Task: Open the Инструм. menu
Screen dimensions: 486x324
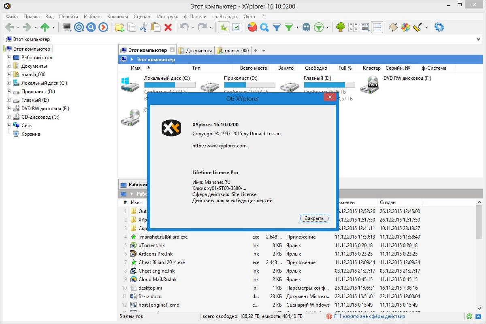Action: (x=168, y=17)
